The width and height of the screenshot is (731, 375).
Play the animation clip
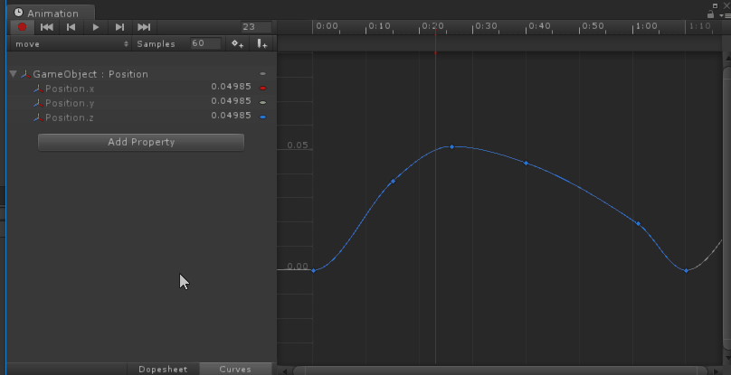[96, 27]
